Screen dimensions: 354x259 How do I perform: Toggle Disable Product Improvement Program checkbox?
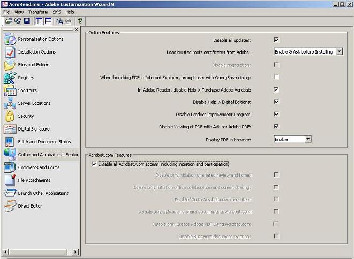(276, 114)
